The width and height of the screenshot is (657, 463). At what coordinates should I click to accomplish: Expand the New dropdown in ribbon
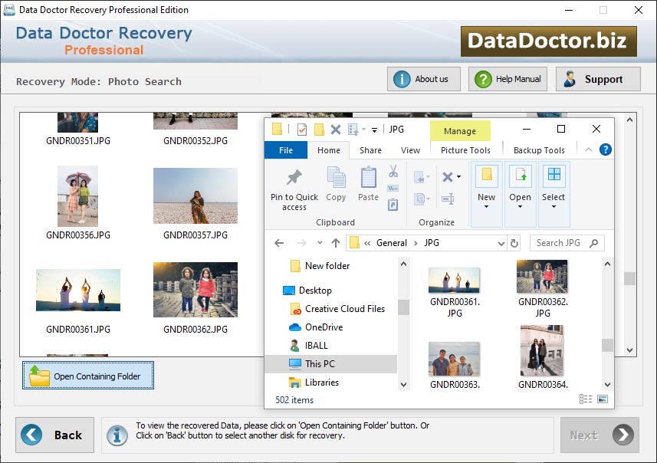point(486,205)
